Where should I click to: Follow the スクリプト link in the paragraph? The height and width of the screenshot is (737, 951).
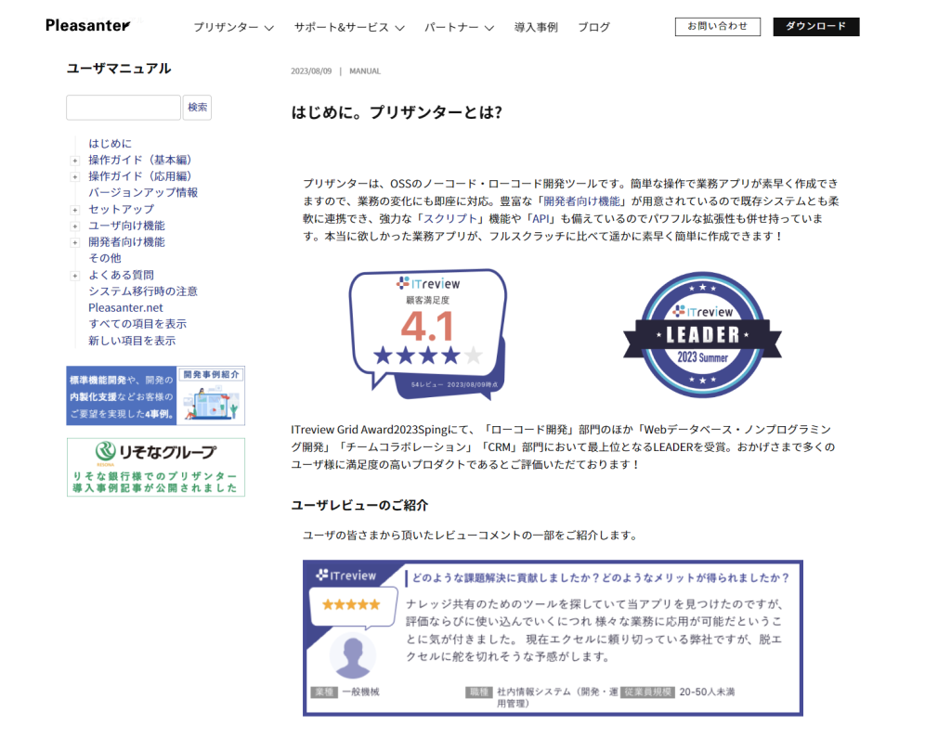click(450, 219)
